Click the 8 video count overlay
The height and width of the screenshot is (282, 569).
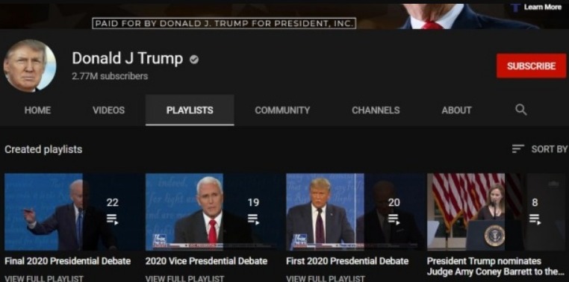(x=535, y=202)
